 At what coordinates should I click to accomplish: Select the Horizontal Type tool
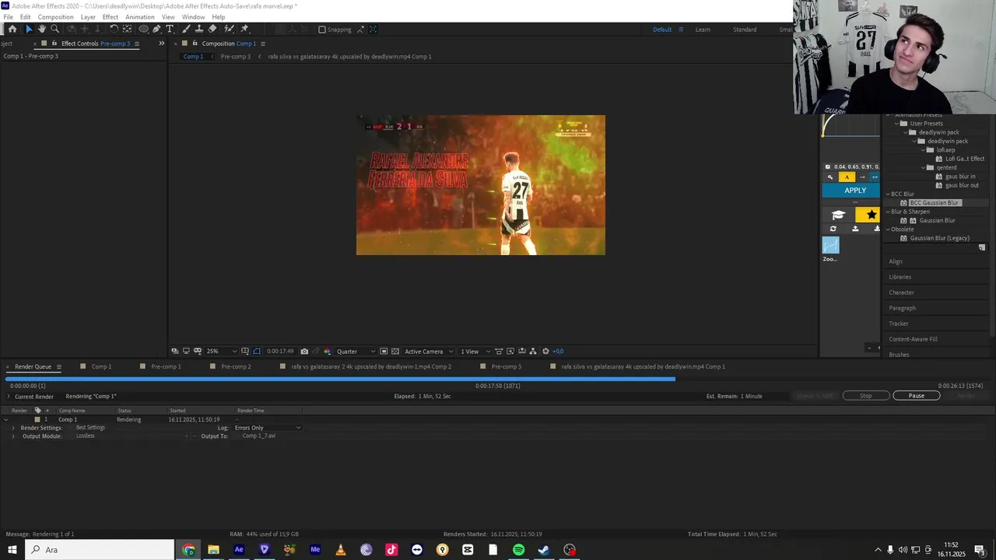click(x=170, y=30)
